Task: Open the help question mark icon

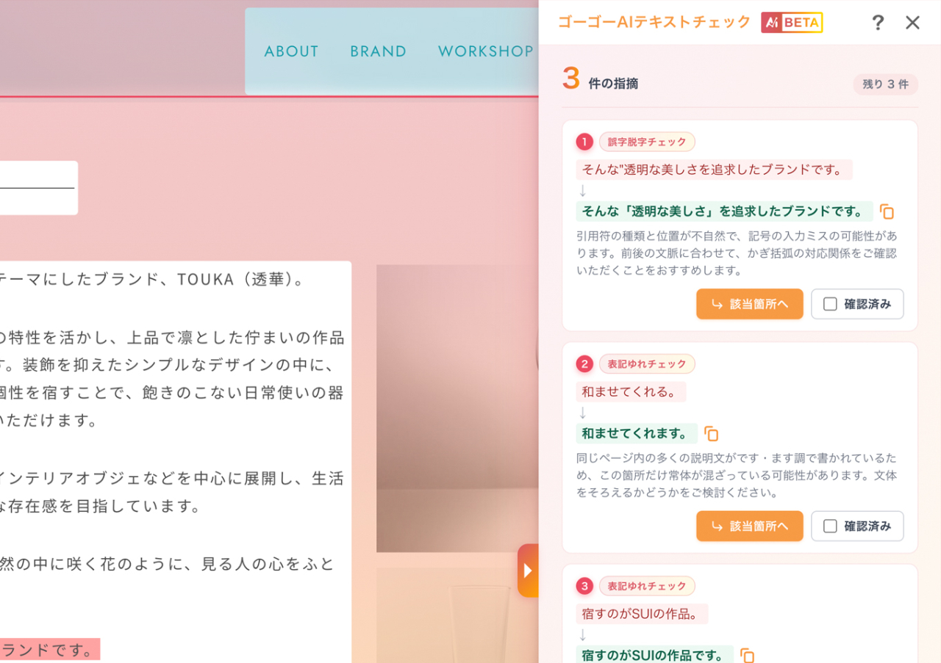Action: click(878, 23)
